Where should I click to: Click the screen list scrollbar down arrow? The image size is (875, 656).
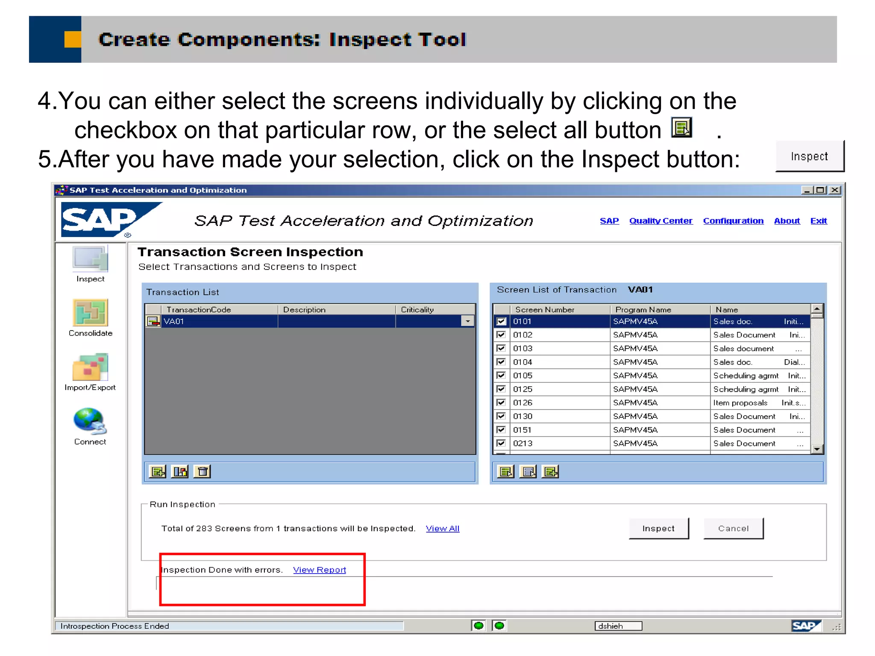(x=817, y=449)
